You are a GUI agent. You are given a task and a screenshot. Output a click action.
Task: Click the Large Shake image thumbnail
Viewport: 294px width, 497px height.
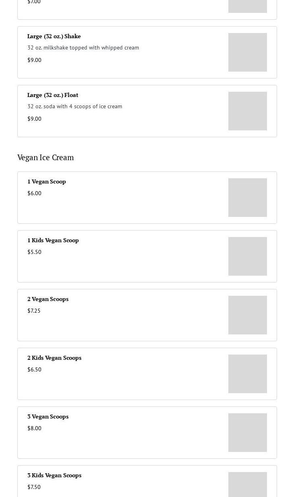[x=247, y=52]
